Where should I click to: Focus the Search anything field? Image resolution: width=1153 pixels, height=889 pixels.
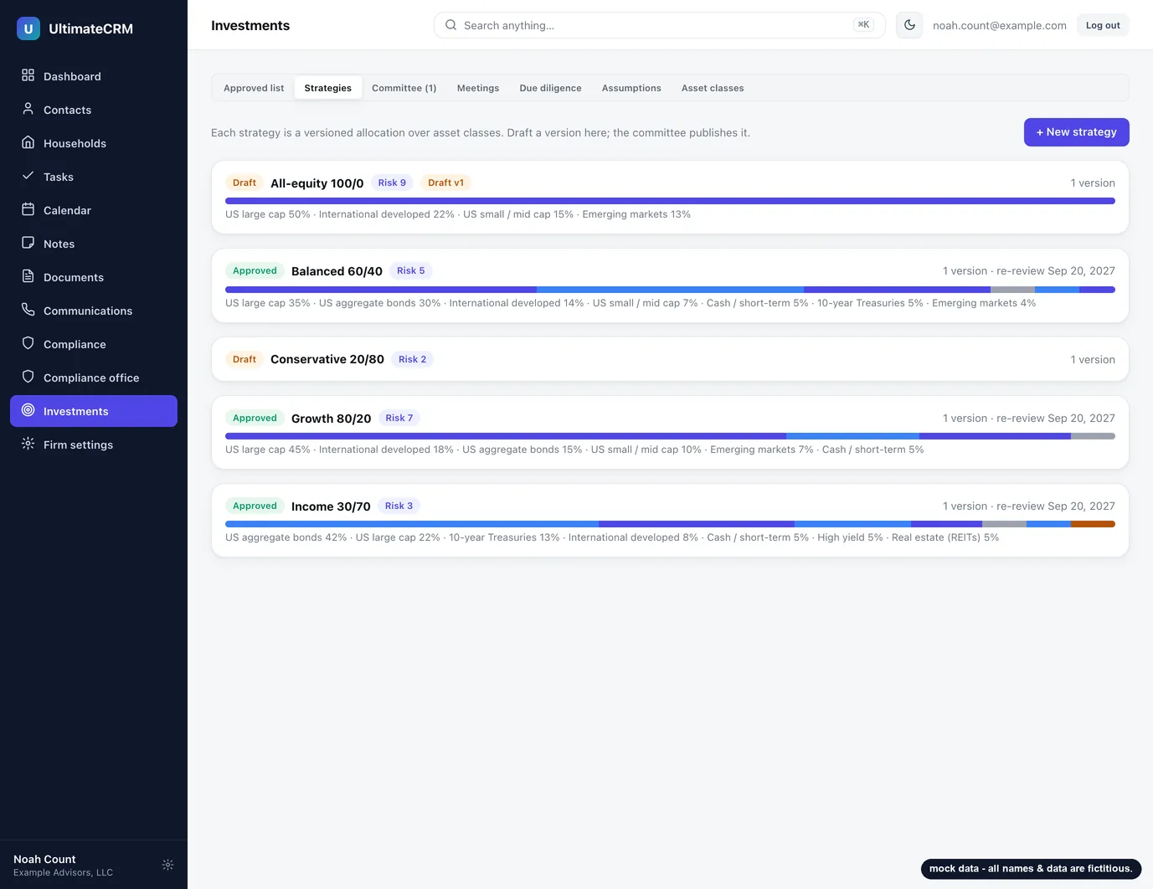click(660, 25)
